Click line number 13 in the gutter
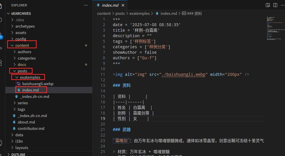 (x=103, y=86)
